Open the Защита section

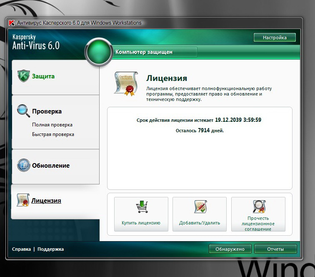(43, 76)
